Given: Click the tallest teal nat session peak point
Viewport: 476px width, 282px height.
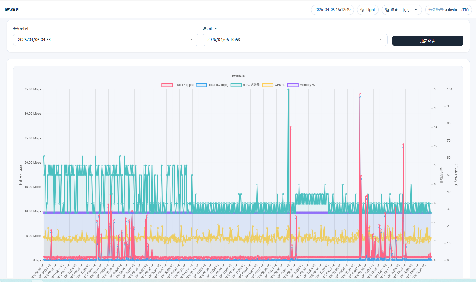Looking at the screenshot, I should tap(288, 89).
